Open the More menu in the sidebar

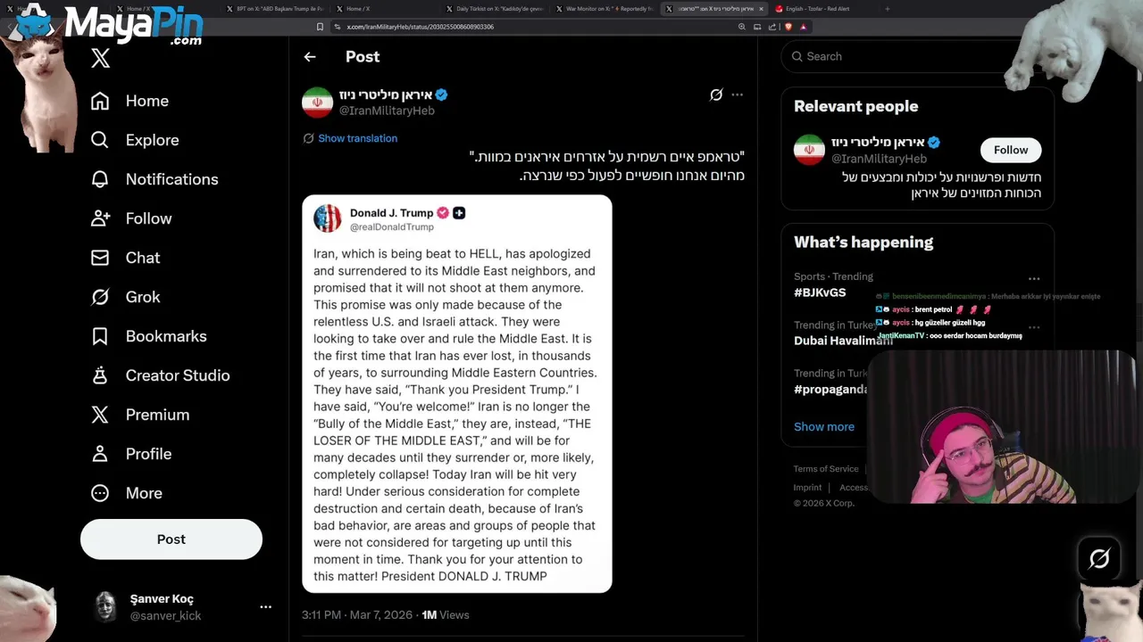click(126, 493)
